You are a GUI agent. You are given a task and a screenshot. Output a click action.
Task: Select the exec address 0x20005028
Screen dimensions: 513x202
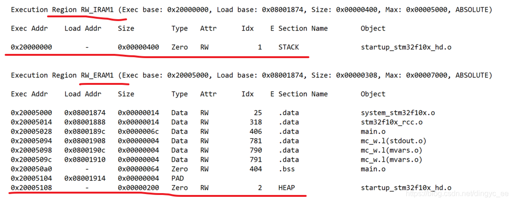tap(32, 131)
